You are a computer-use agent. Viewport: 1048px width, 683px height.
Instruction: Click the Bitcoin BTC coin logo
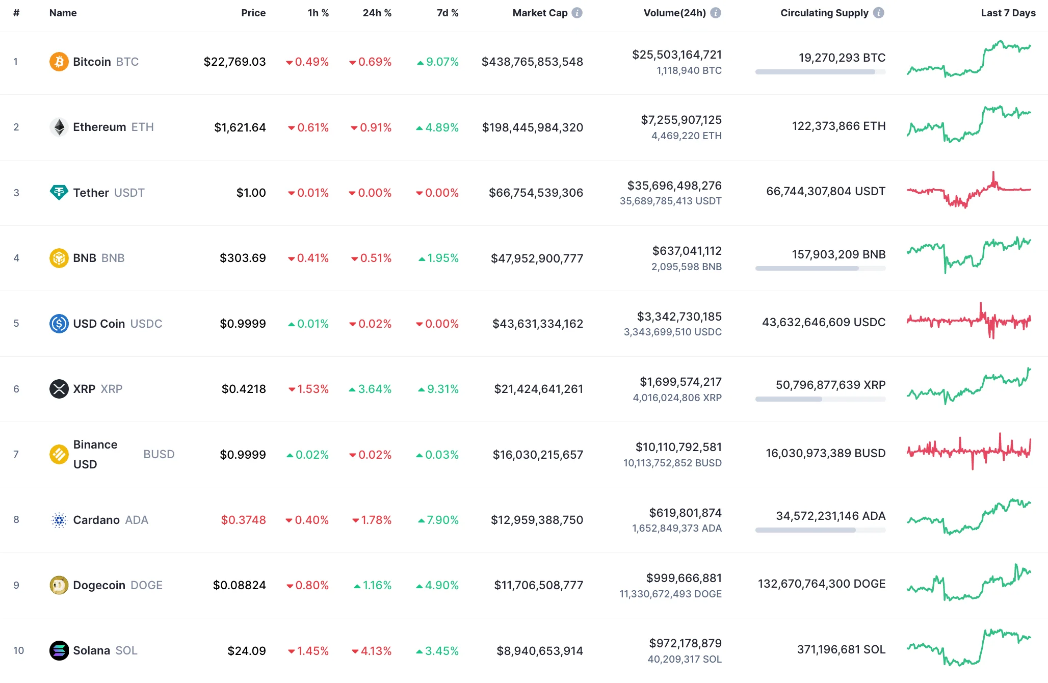59,62
